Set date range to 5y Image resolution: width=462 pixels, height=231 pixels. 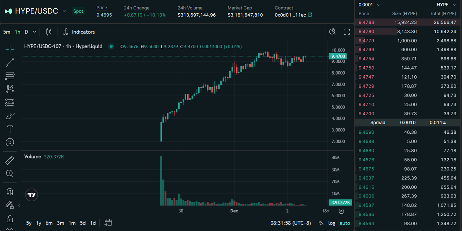pos(29,223)
